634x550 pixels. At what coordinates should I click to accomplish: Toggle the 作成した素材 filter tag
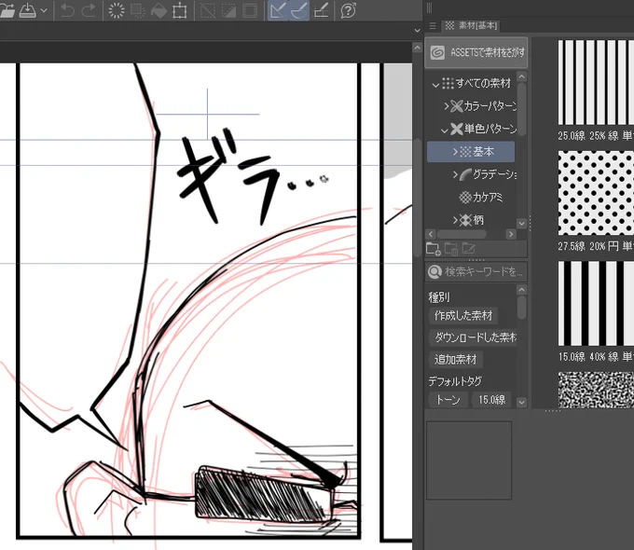463,316
